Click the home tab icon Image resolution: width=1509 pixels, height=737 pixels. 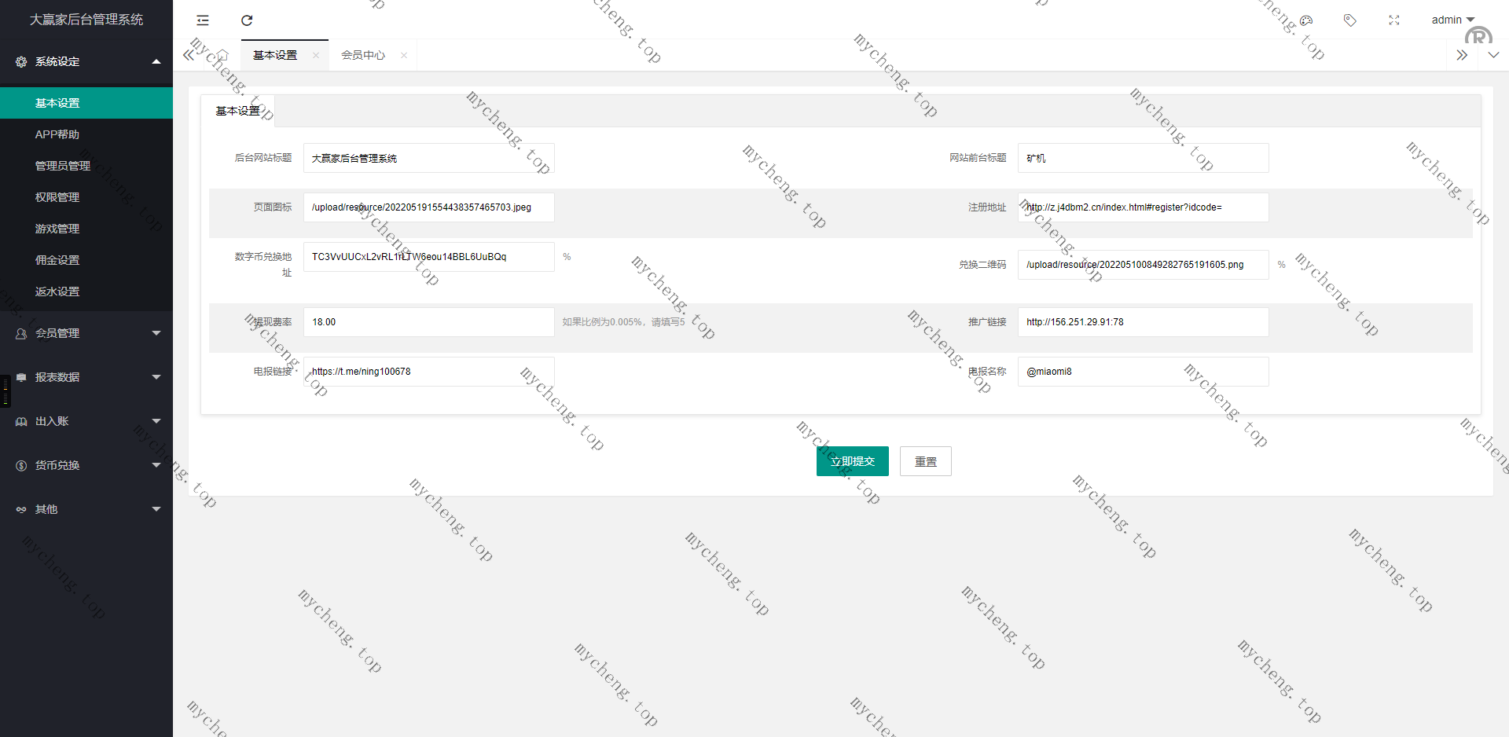tap(222, 55)
